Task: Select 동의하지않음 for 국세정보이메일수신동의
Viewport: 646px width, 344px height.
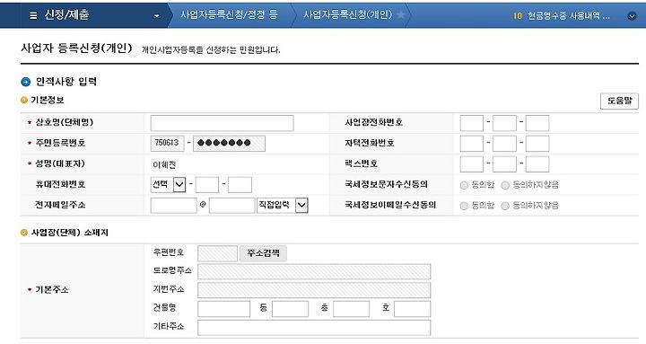Action: 505,206
